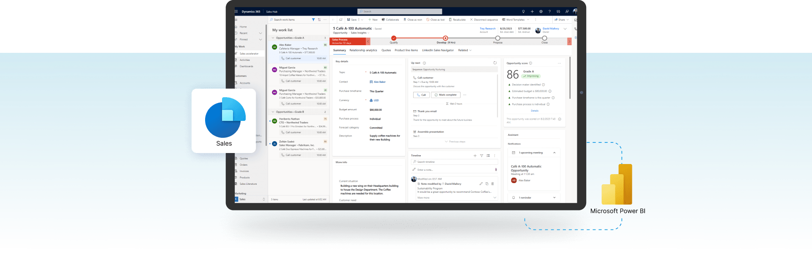
Task: Open the Dynamics 365 app launcher grid
Action: click(x=236, y=11)
